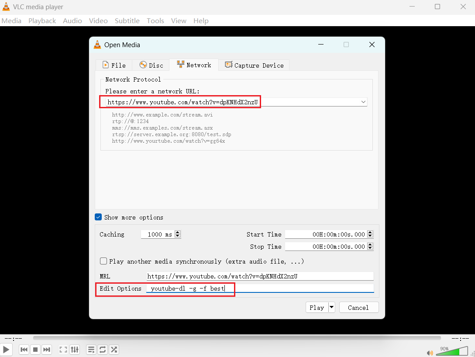This screenshot has width=475, height=357.
Task: Click example 'http://www.yourtube.com/watch?v=gg64x'
Action: (169, 141)
